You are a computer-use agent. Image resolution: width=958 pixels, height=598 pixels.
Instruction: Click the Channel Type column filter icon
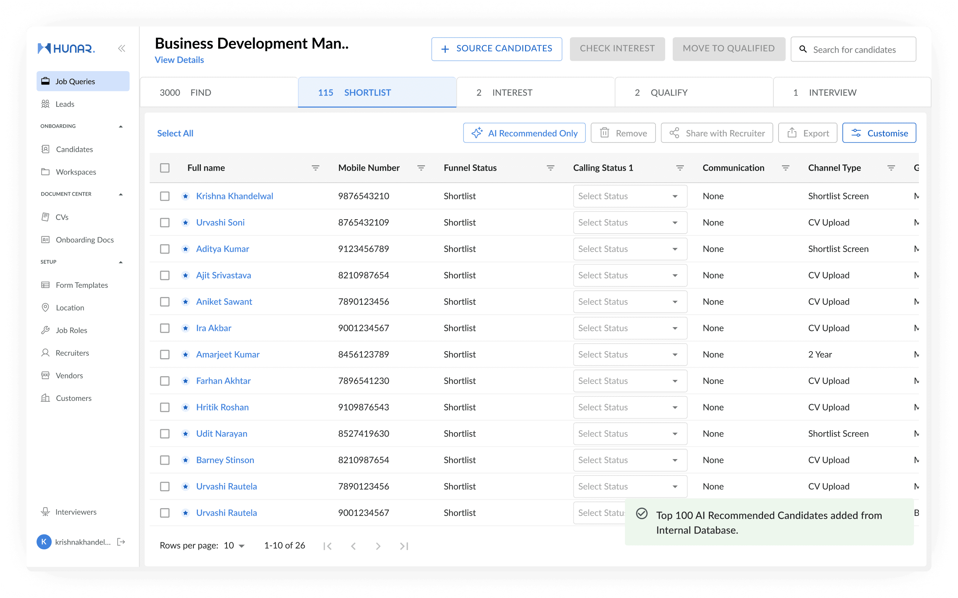click(891, 168)
